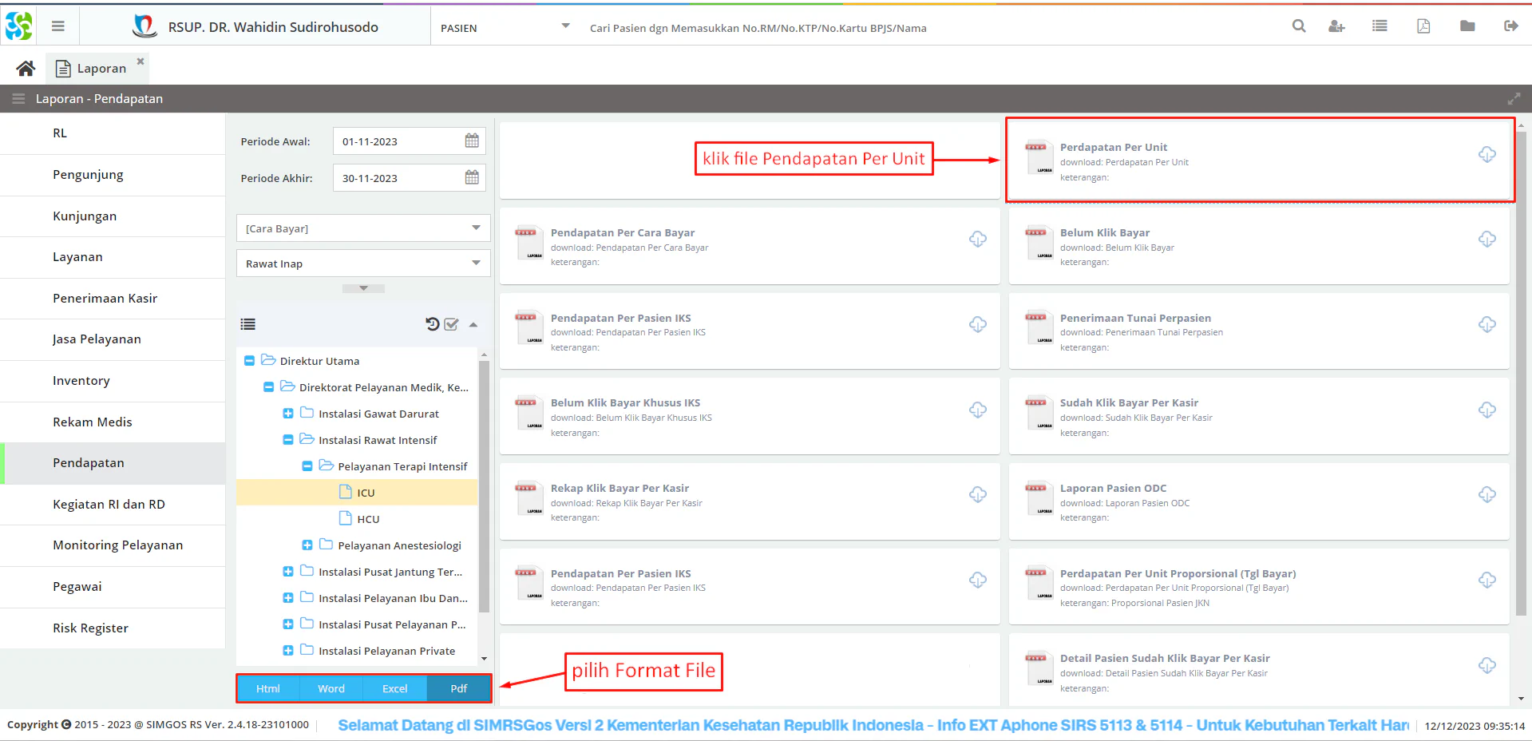Image resolution: width=1532 pixels, height=741 pixels.
Task: Choose Excel output format
Action: click(394, 688)
